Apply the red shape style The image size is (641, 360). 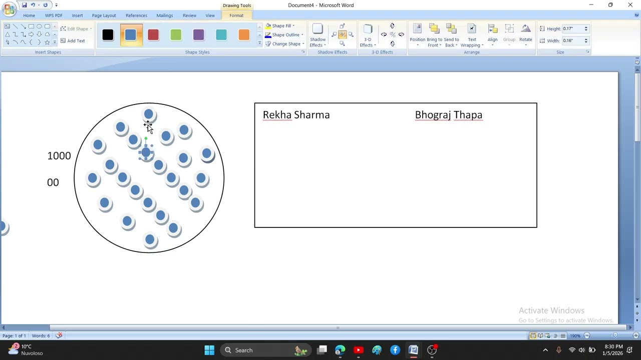pyautogui.click(x=153, y=34)
